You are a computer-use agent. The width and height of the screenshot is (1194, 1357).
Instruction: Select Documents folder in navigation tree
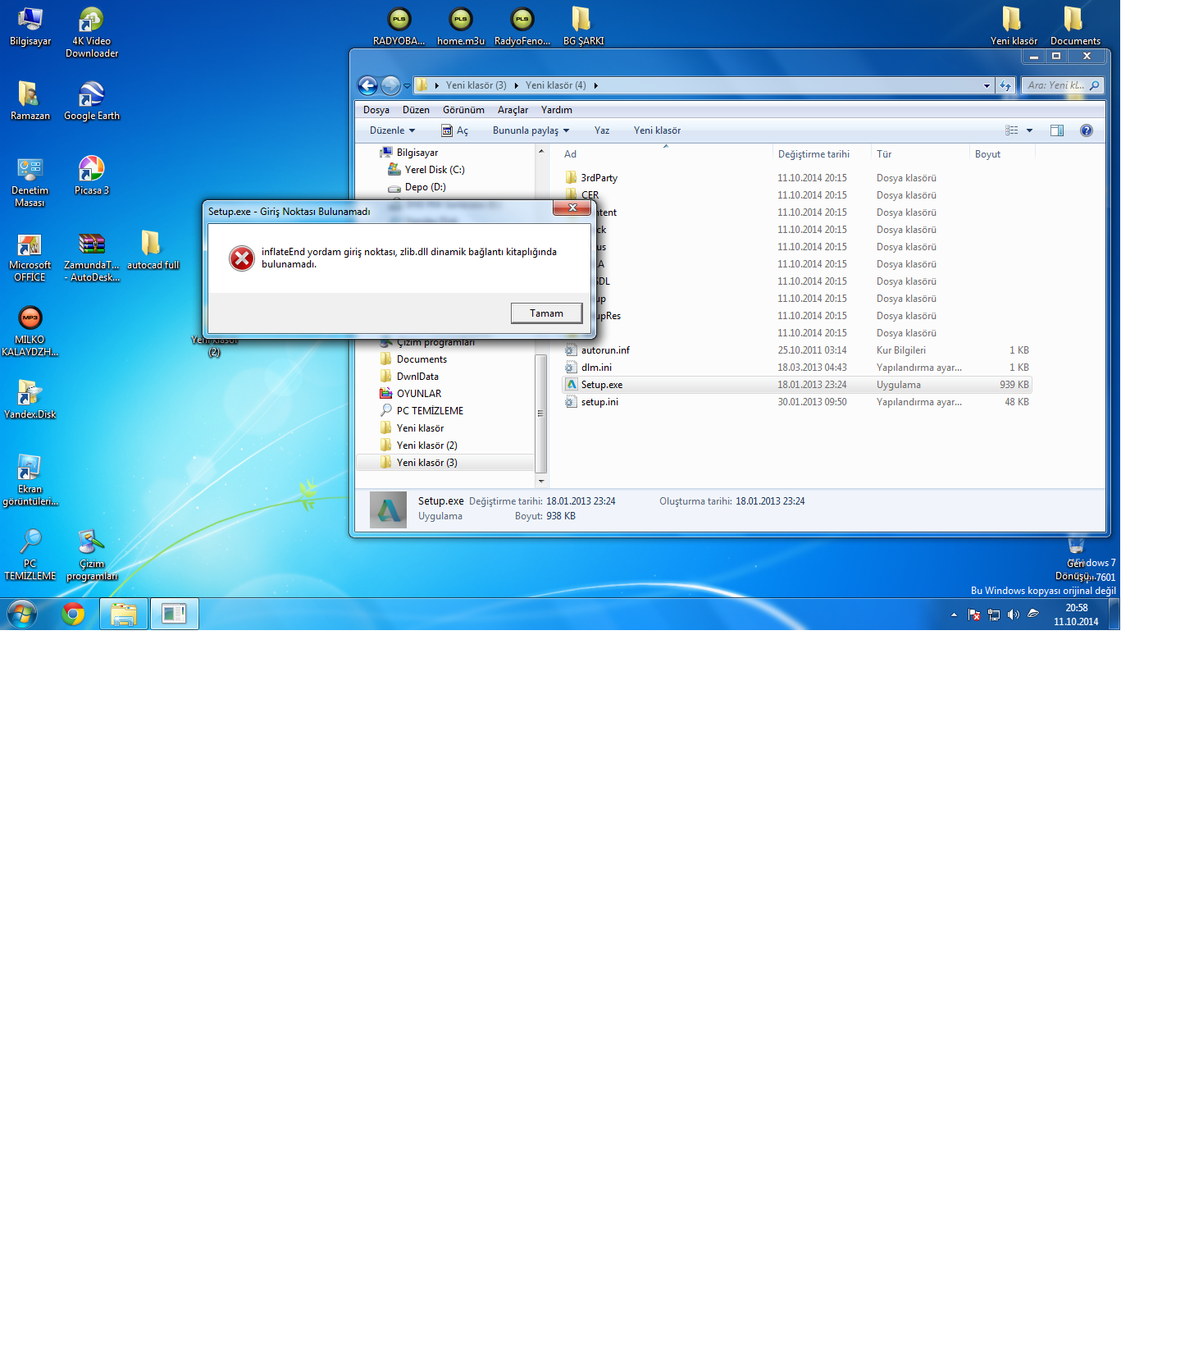tap(422, 359)
